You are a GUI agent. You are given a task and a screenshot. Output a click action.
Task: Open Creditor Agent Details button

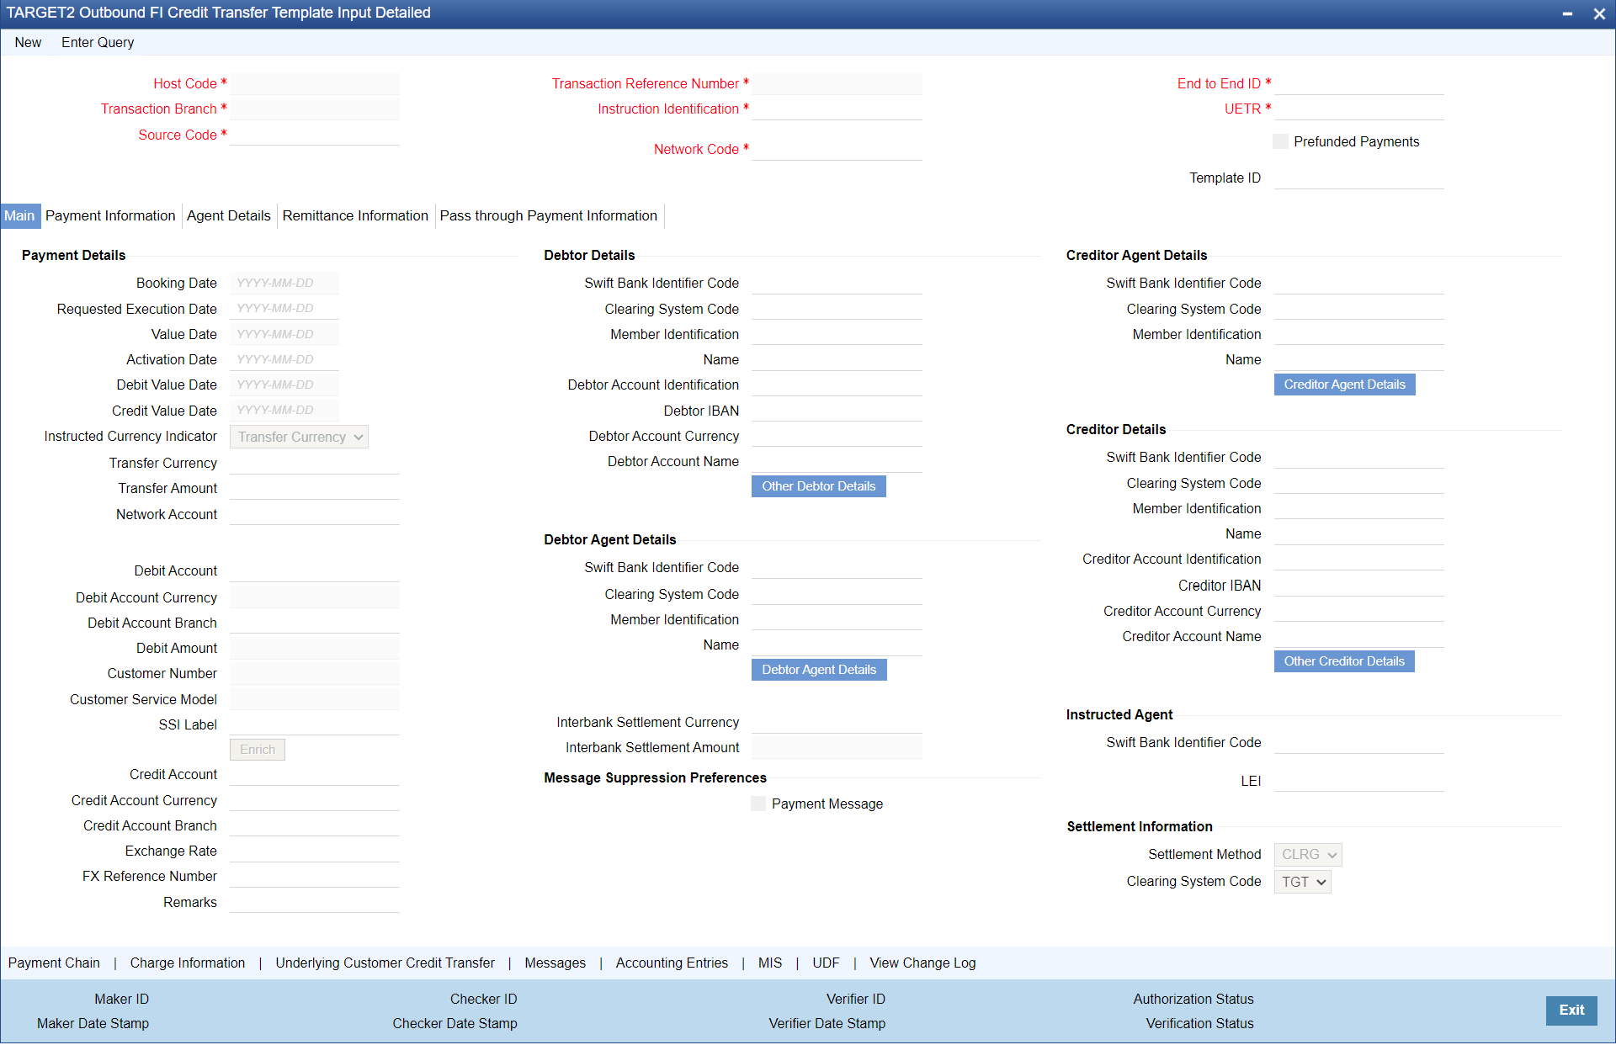pos(1344,385)
